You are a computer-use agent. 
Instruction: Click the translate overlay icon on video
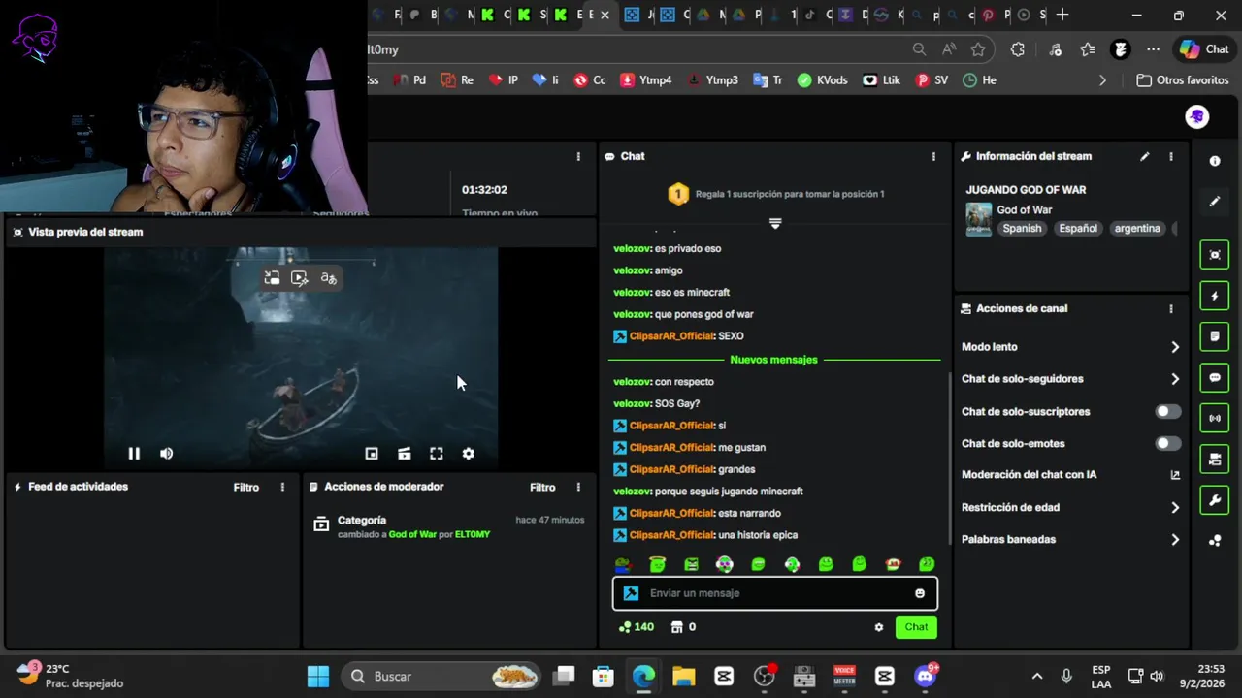329,278
